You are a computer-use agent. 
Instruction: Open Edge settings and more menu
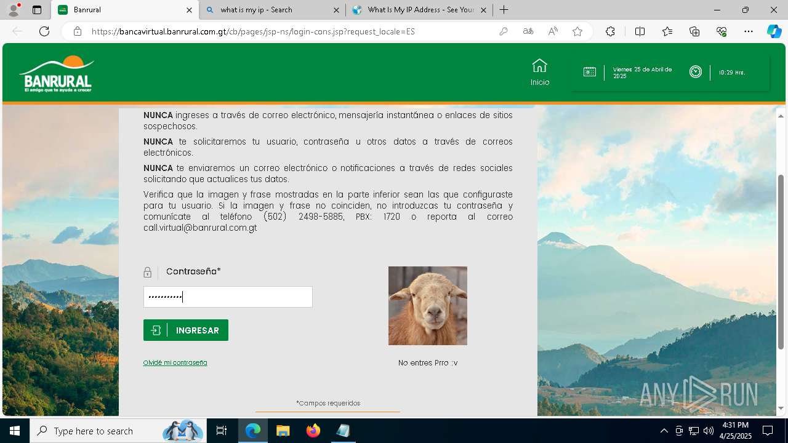pyautogui.click(x=749, y=31)
